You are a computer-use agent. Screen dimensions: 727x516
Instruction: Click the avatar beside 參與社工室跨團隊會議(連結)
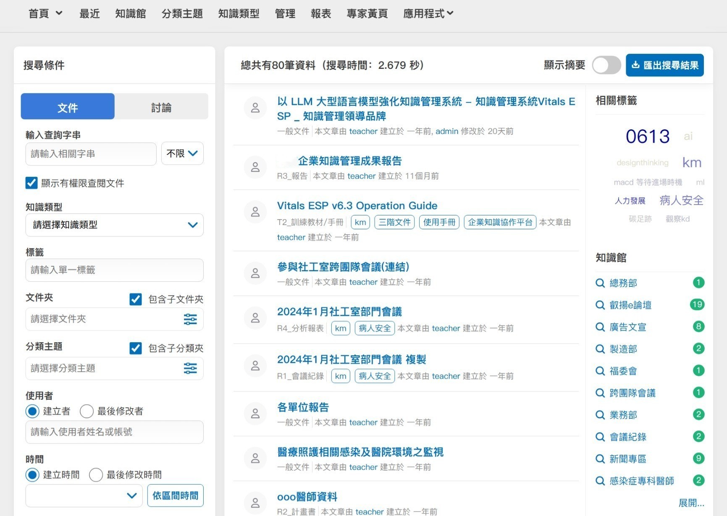point(255,273)
